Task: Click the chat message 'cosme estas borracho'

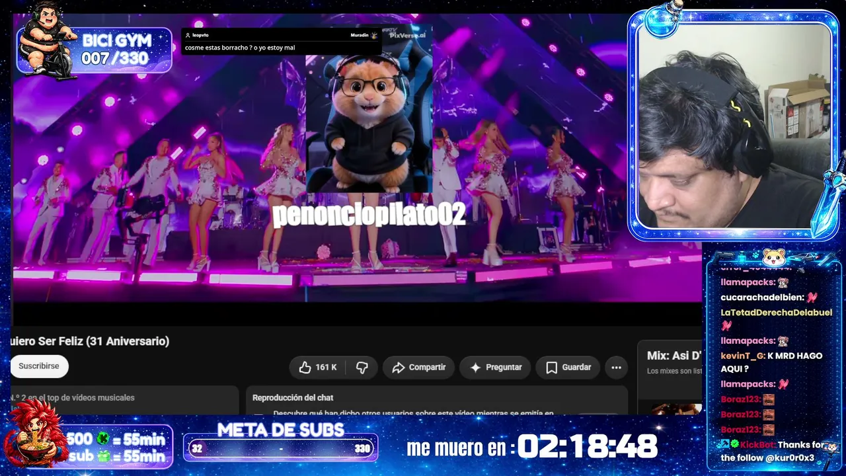Action: click(240, 48)
